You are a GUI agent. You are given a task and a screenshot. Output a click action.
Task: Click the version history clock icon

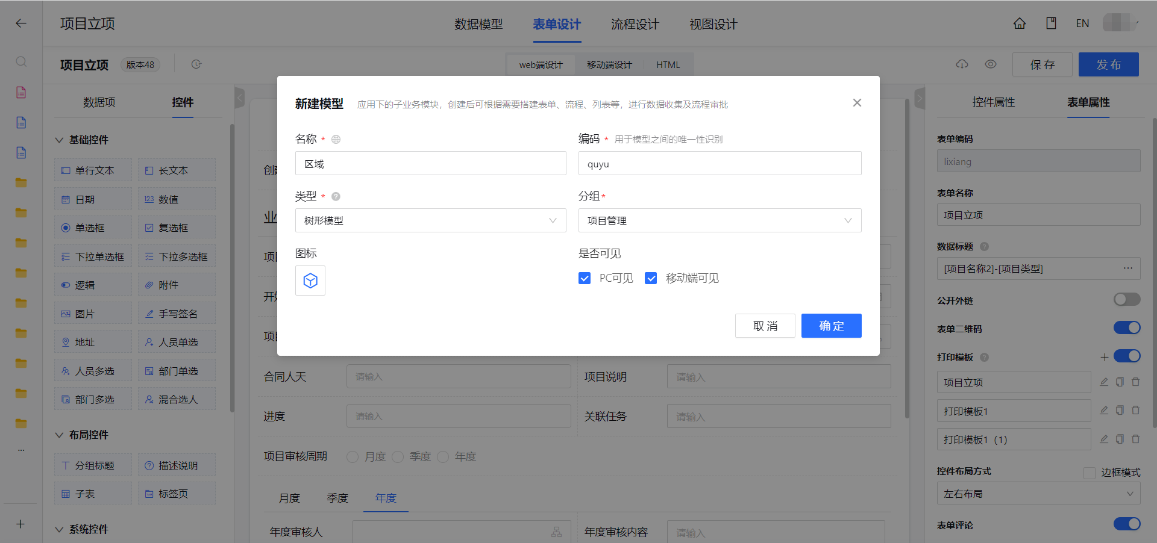[196, 64]
